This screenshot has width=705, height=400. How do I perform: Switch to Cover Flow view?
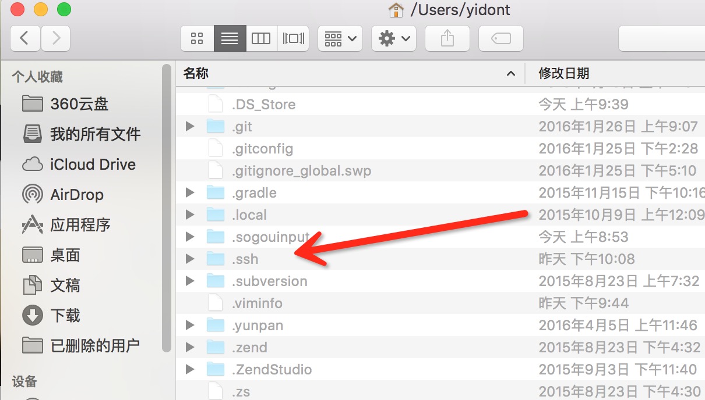(293, 38)
